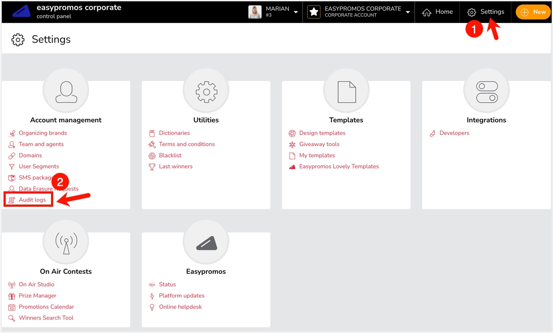
Task: Open the My templates link
Action: pos(317,155)
